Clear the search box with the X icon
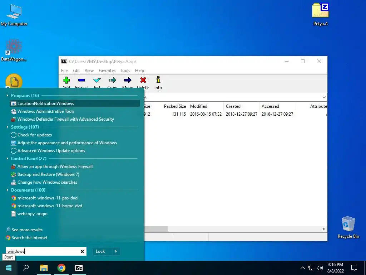The width and height of the screenshot is (366, 275). (83, 251)
